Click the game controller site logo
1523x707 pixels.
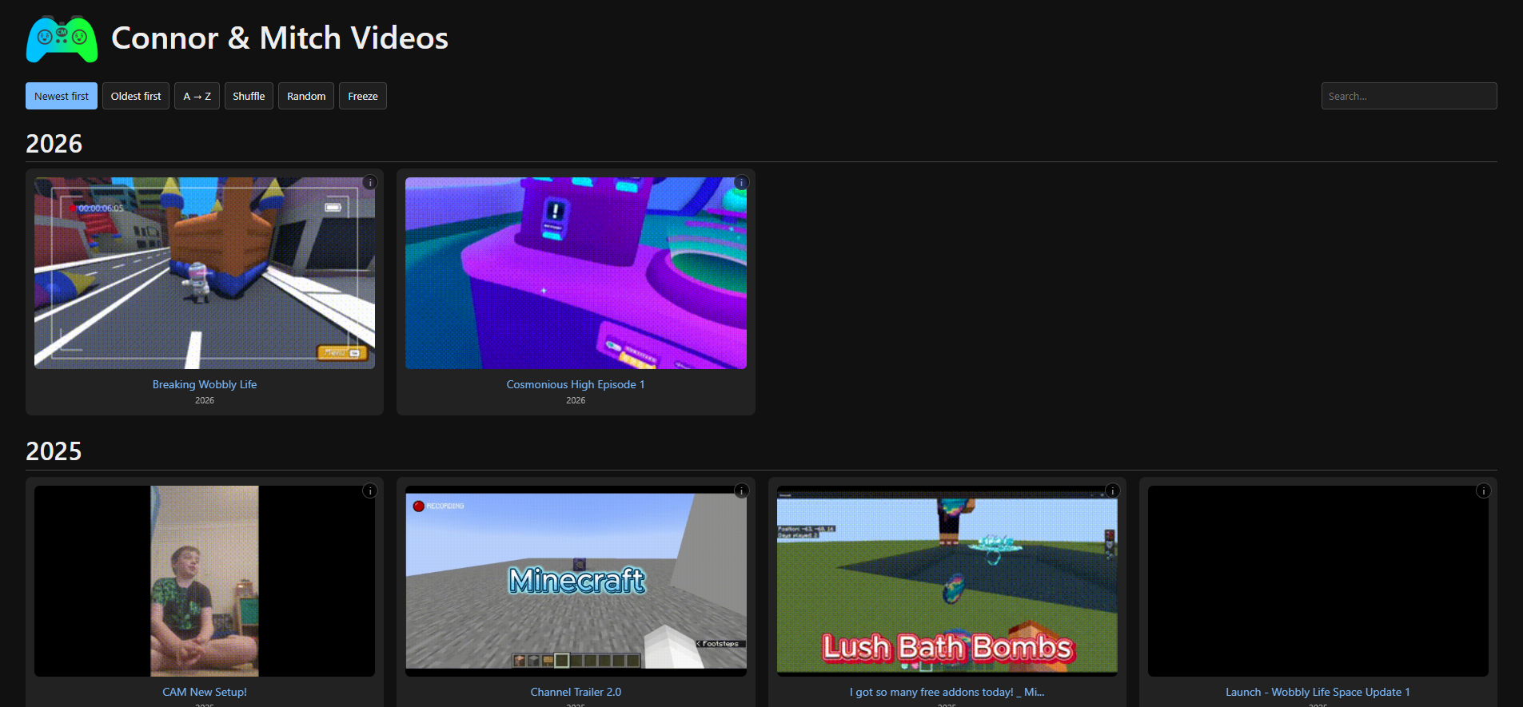62,39
